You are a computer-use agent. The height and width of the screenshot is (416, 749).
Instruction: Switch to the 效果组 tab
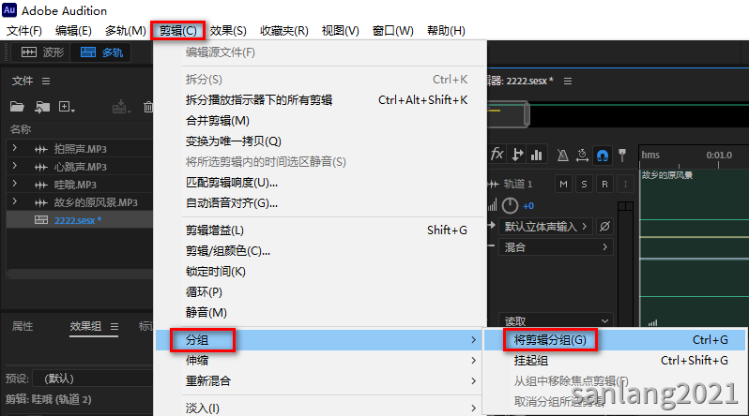tap(85, 326)
